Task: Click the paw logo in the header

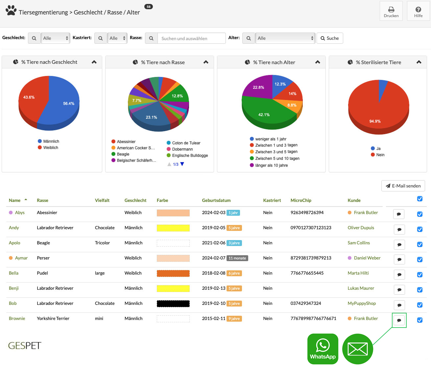Action: click(11, 10)
